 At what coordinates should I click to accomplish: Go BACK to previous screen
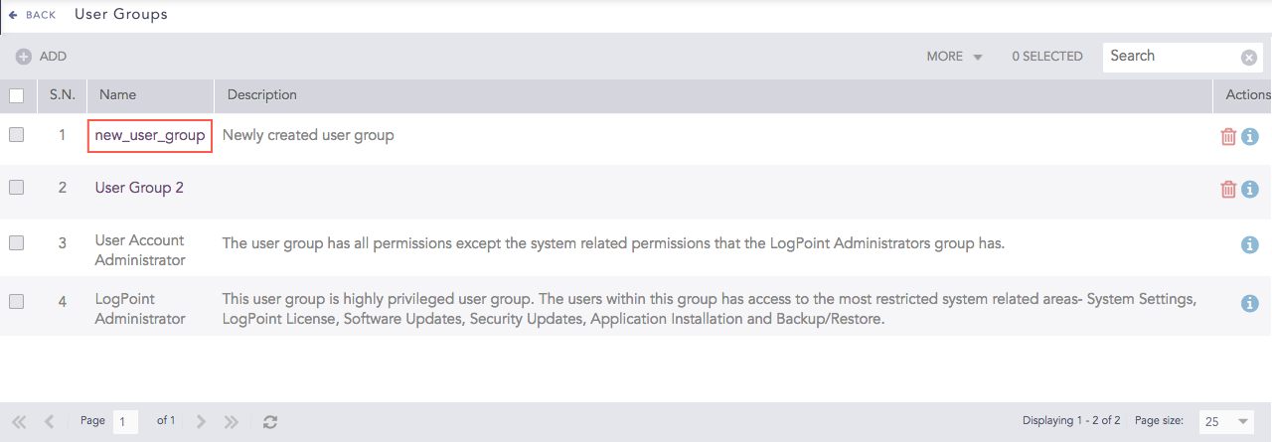click(32, 15)
